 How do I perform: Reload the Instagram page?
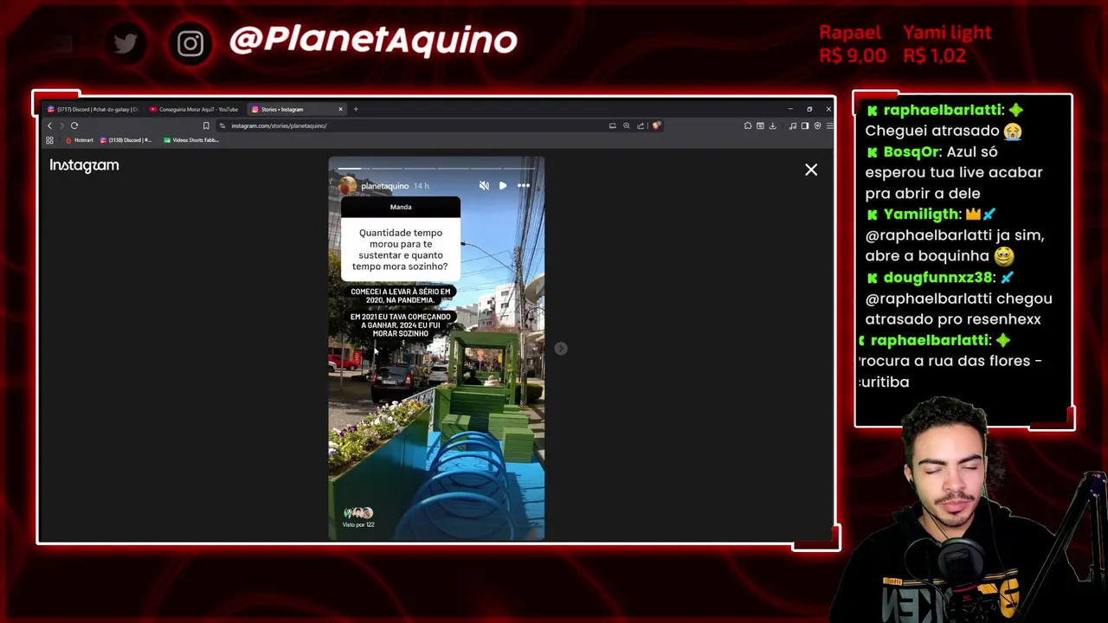click(74, 125)
